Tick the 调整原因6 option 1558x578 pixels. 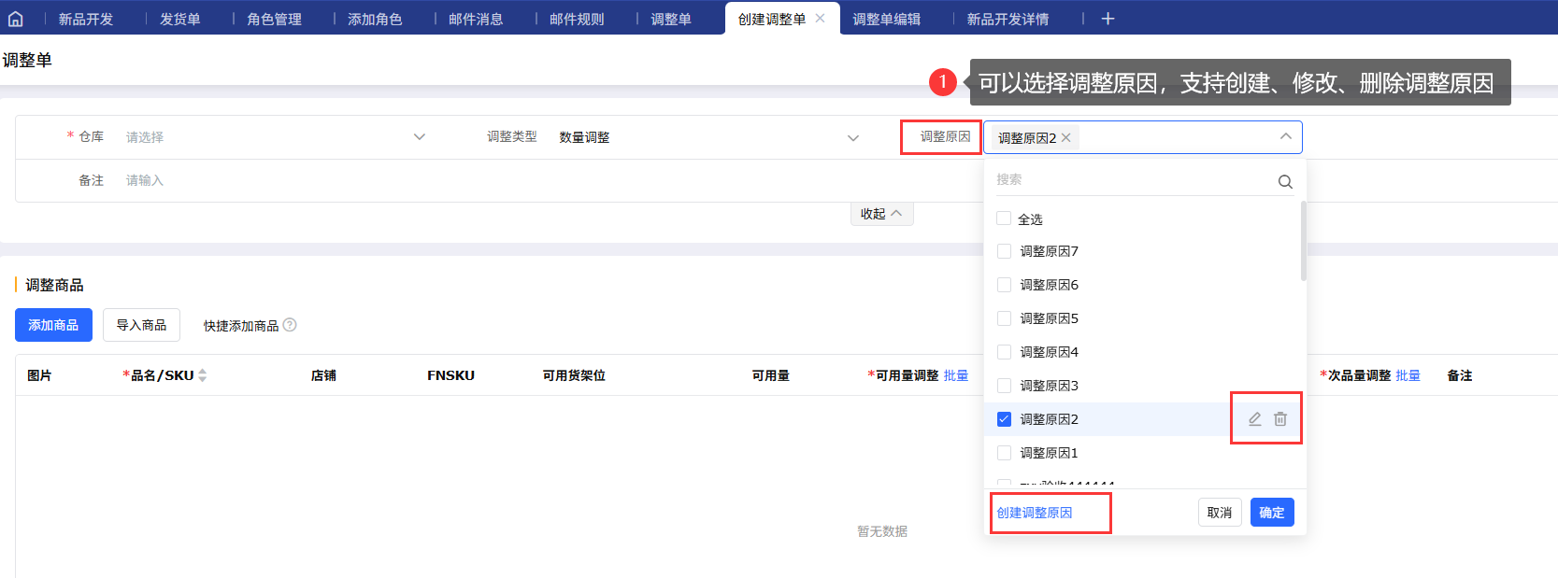tap(1004, 285)
